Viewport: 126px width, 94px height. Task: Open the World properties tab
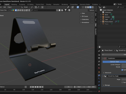click(99, 68)
